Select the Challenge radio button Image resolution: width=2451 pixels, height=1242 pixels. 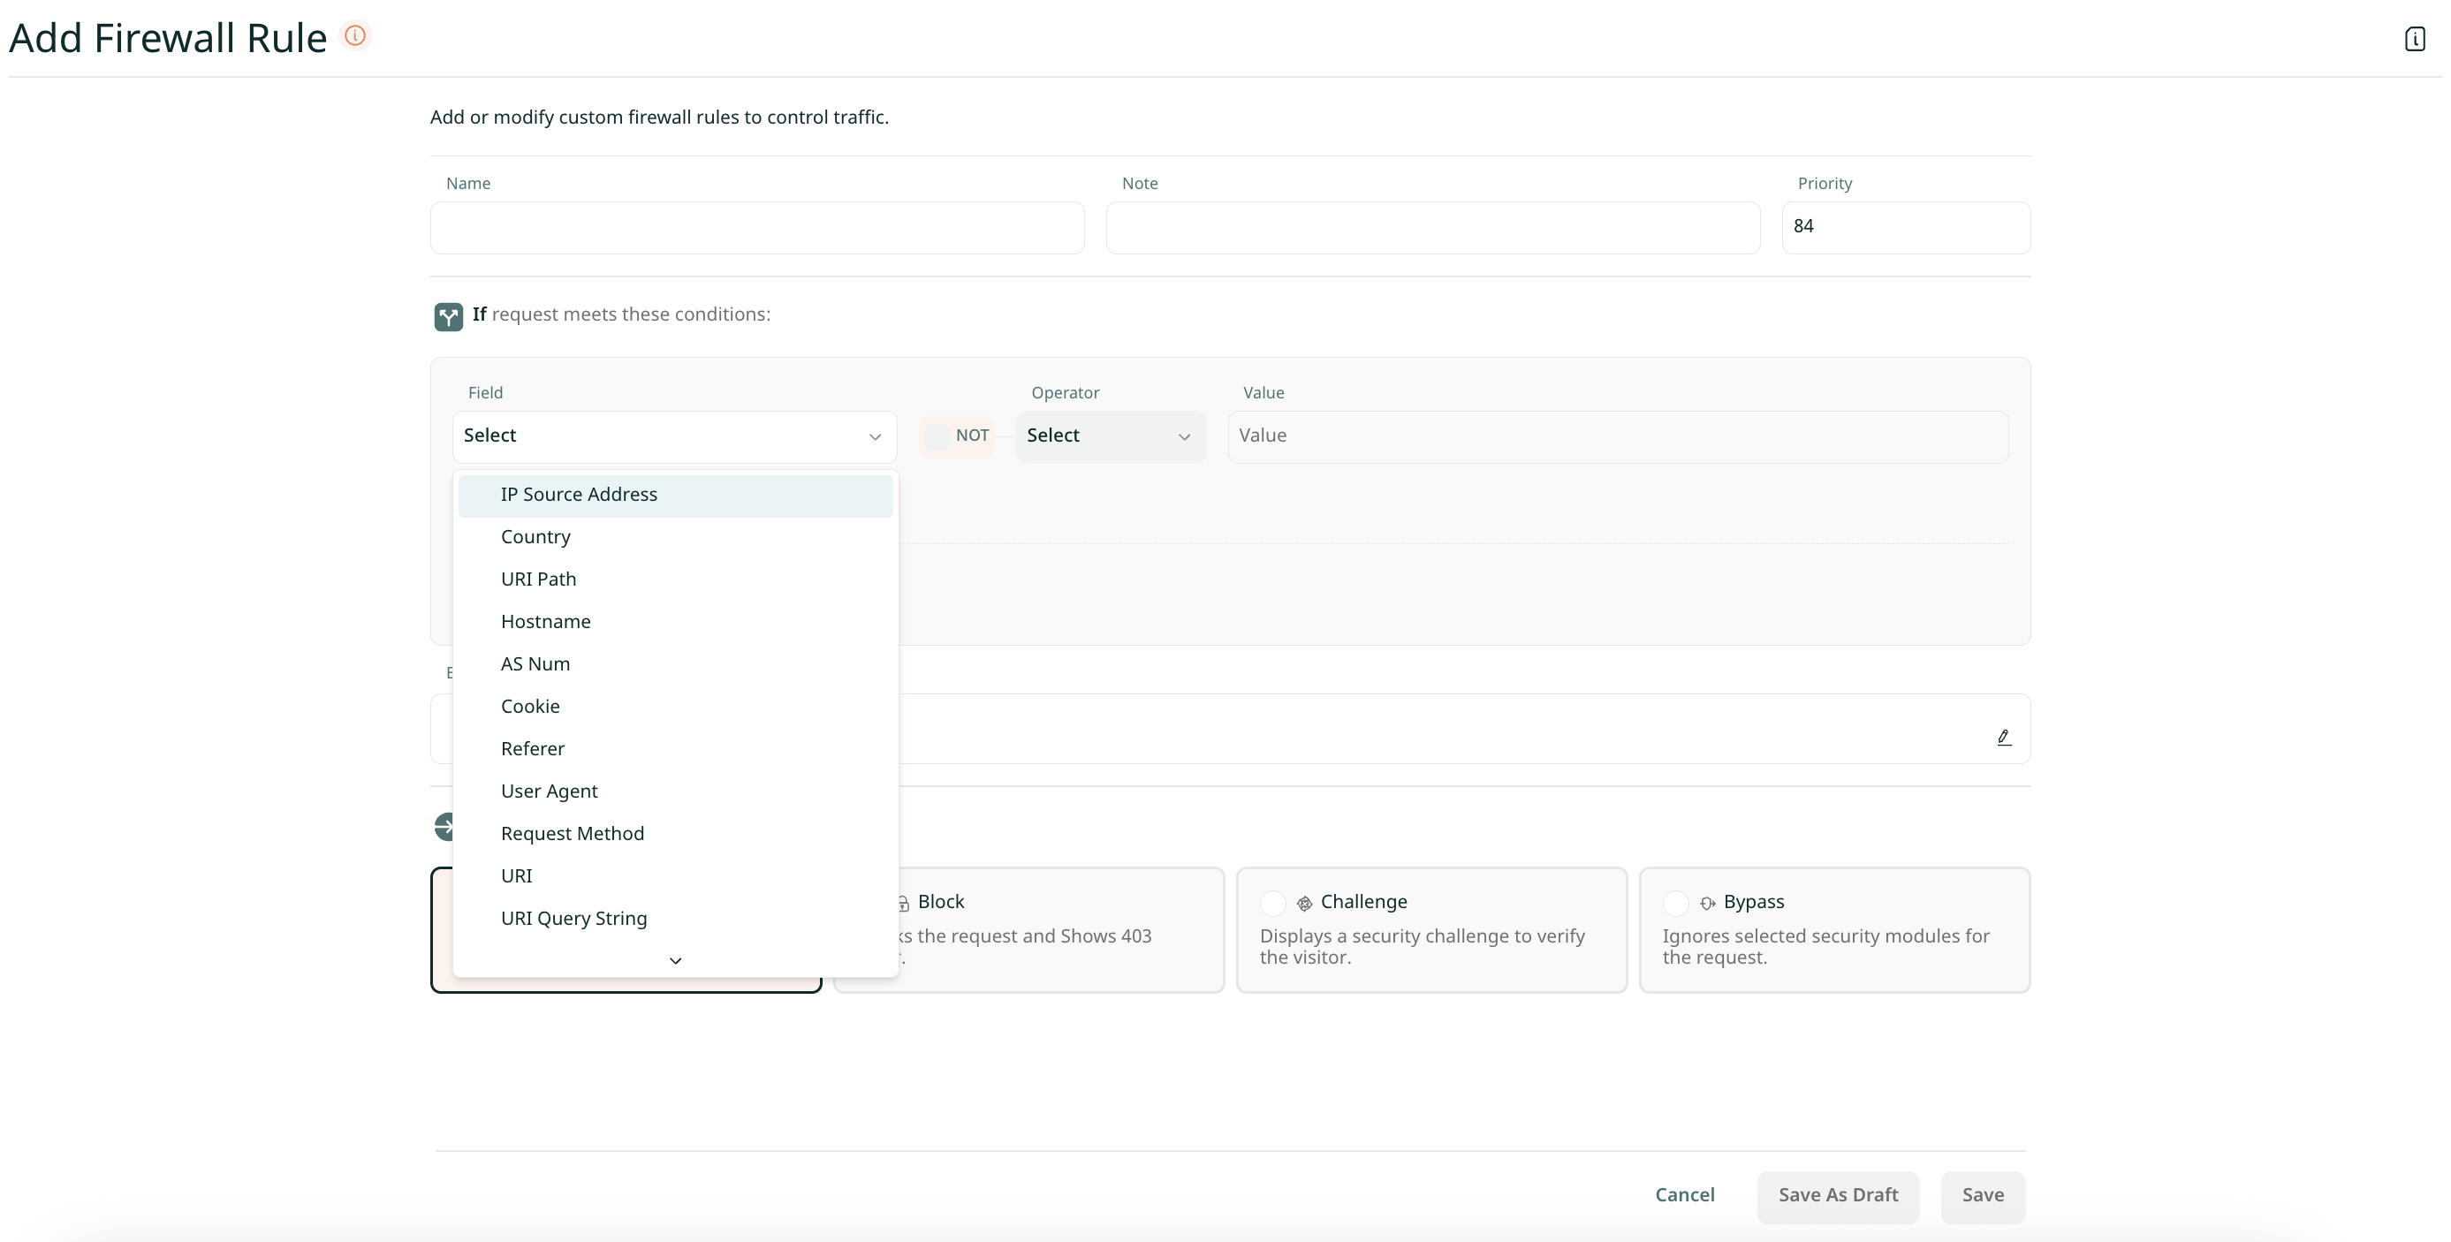(1272, 903)
